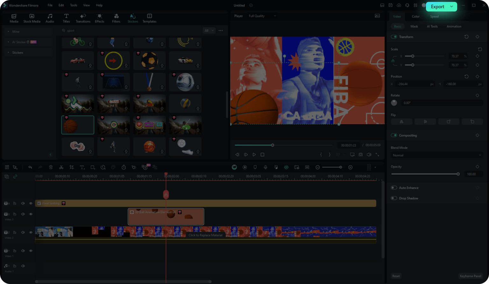489x284 pixels.
Task: Click the stopwatch duration icon in timeline toolbar
Action: (124, 167)
